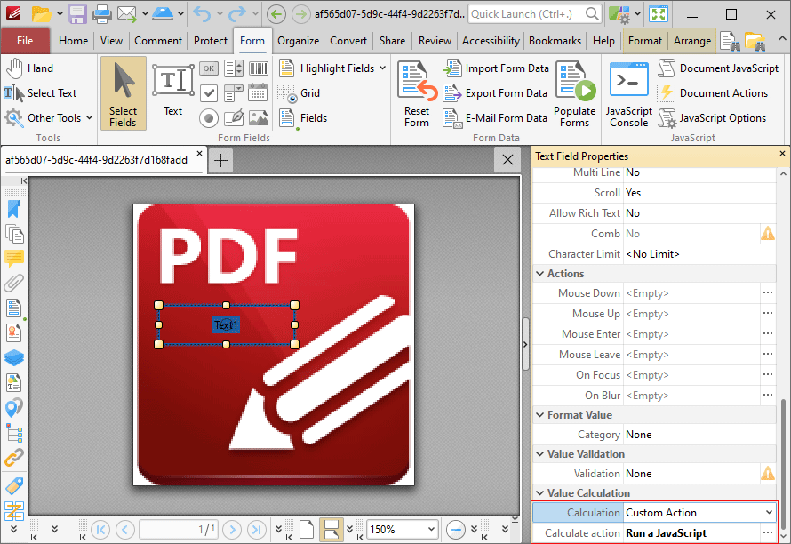The image size is (791, 544).
Task: Toggle Highlight Fields
Action: [x=326, y=68]
